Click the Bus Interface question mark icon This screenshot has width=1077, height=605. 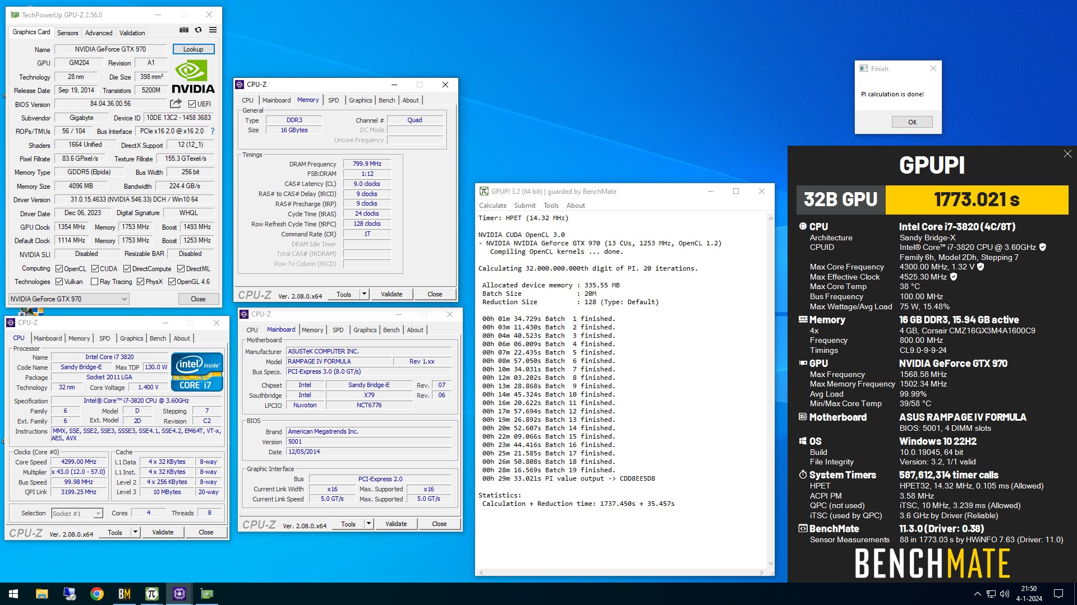(213, 131)
